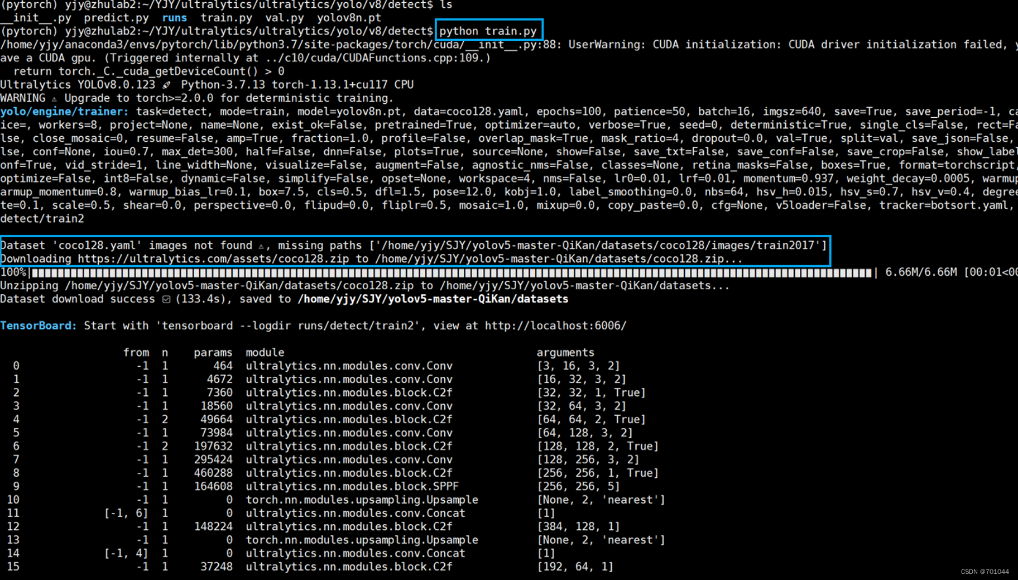Click arguments '[256, 256, 5]' in row 9

(578, 487)
